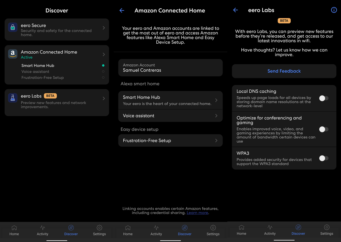The height and width of the screenshot is (242, 341).
Task: Select Discover tab on Amazon Connected Home screen
Action: 185,231
